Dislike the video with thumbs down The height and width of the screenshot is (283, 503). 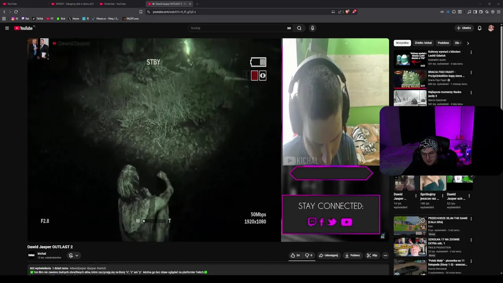pos(309,255)
